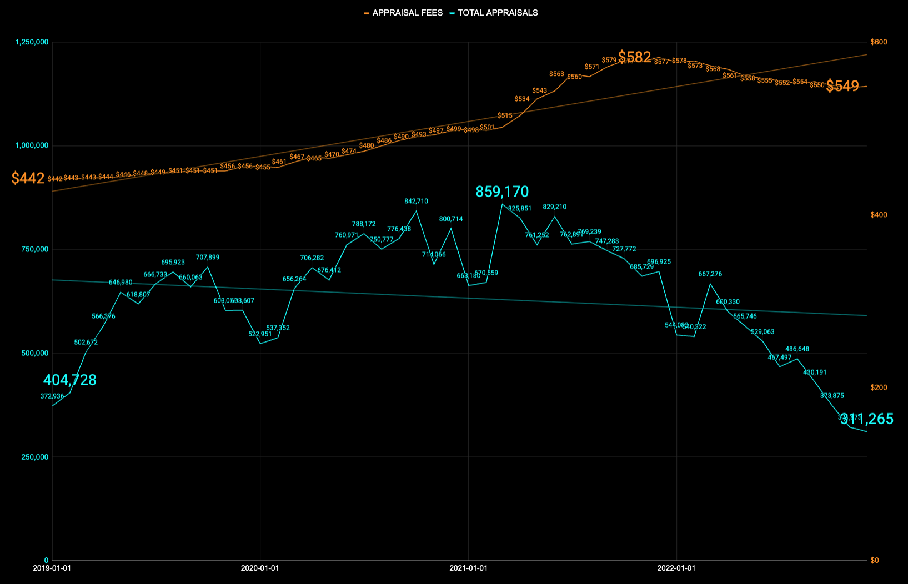Viewport: 908px width, 584px height.
Task: Click the 2019-01-01 x-axis tick
Action: [52, 568]
